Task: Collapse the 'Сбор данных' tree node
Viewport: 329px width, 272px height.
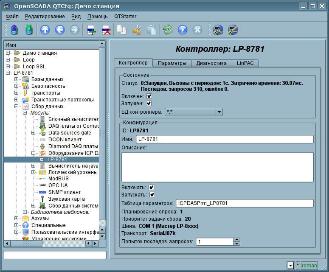Action: [16, 107]
